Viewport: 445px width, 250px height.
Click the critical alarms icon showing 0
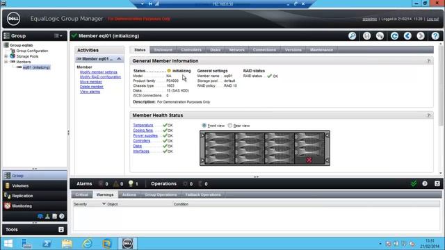100,183
